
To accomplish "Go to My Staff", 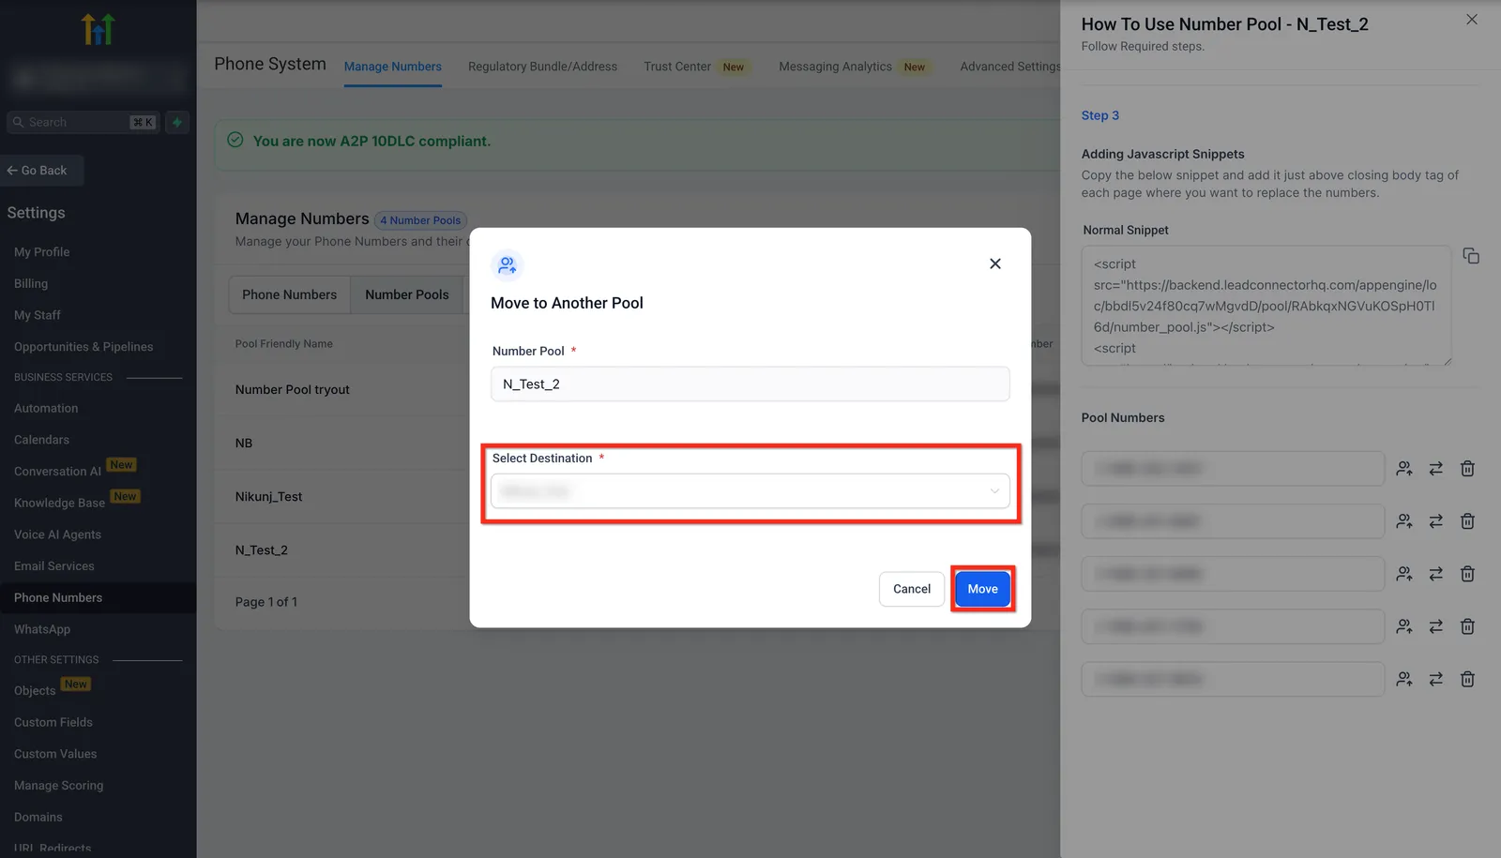I will tap(38, 315).
